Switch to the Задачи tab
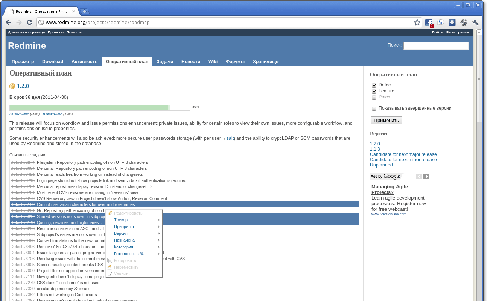The height and width of the screenshot is (301, 487). pyautogui.click(x=164, y=62)
